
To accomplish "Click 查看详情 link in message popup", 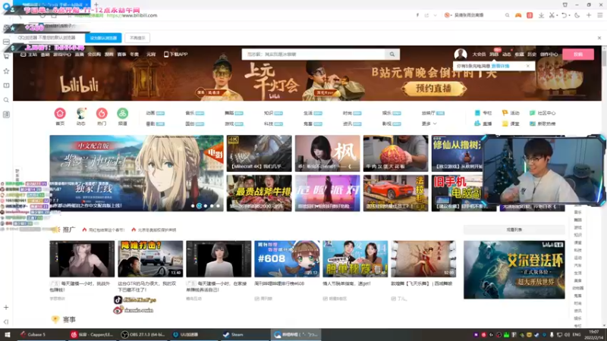I will (500, 66).
